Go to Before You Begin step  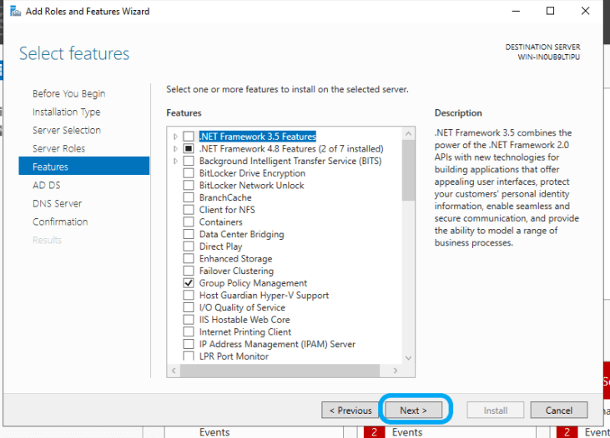coord(69,93)
